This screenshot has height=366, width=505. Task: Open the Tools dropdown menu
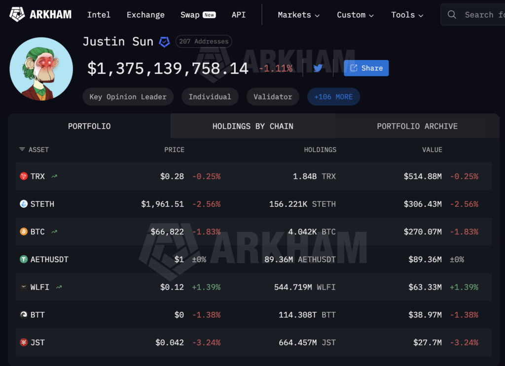click(x=407, y=15)
